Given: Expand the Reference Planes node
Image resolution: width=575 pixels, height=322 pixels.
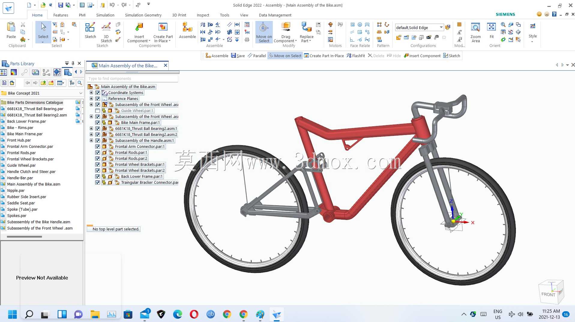Looking at the screenshot, I should tap(91, 99).
